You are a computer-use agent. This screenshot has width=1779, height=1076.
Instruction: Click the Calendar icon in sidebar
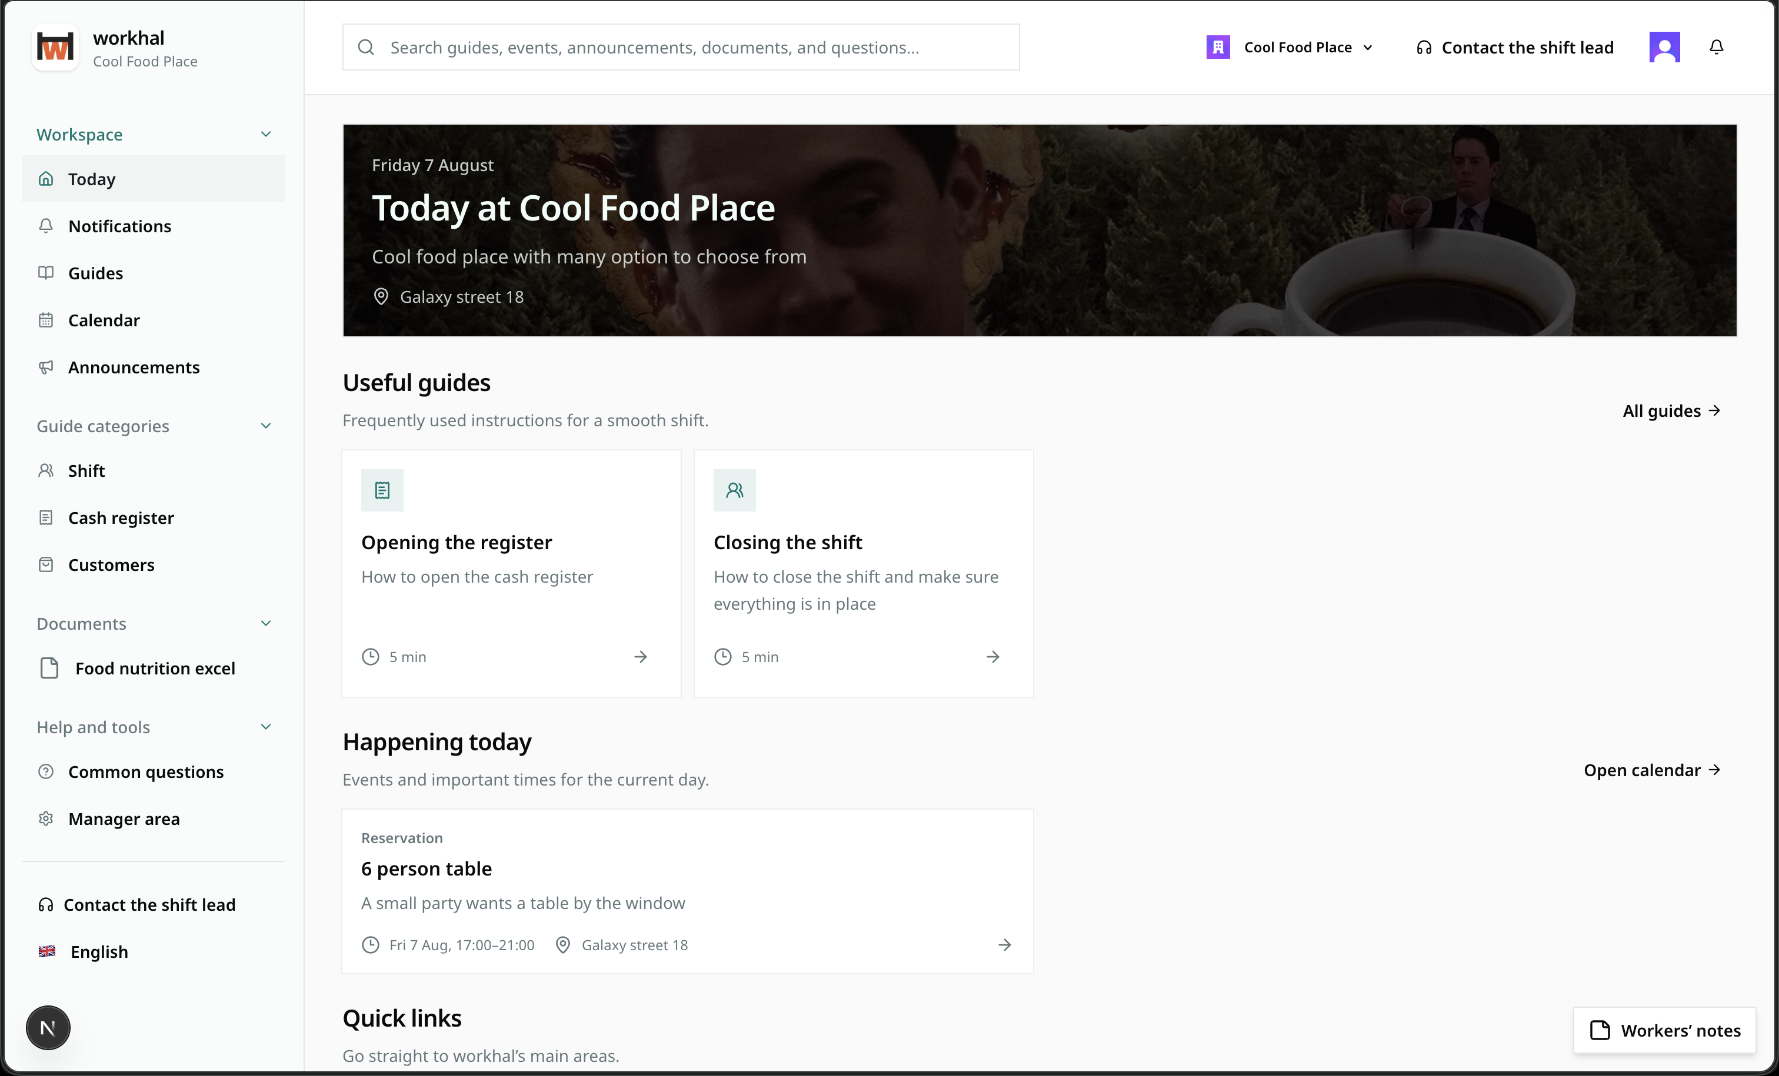pyautogui.click(x=45, y=320)
